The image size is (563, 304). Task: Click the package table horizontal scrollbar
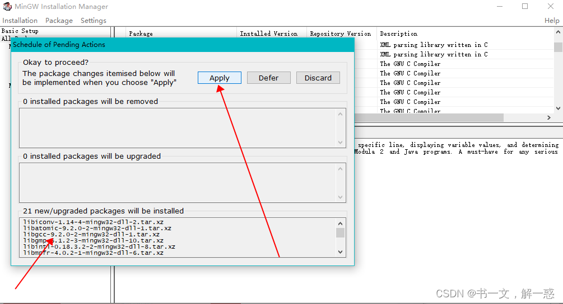coord(429,117)
